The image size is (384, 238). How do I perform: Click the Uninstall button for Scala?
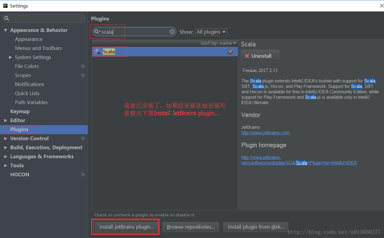pos(260,56)
